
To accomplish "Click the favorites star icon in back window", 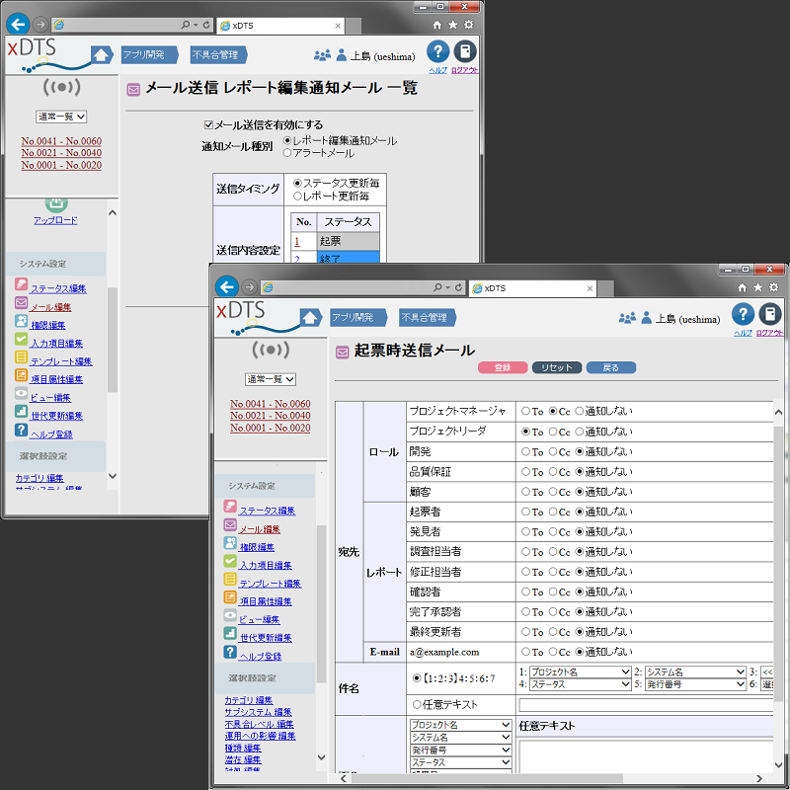I will coord(452,24).
